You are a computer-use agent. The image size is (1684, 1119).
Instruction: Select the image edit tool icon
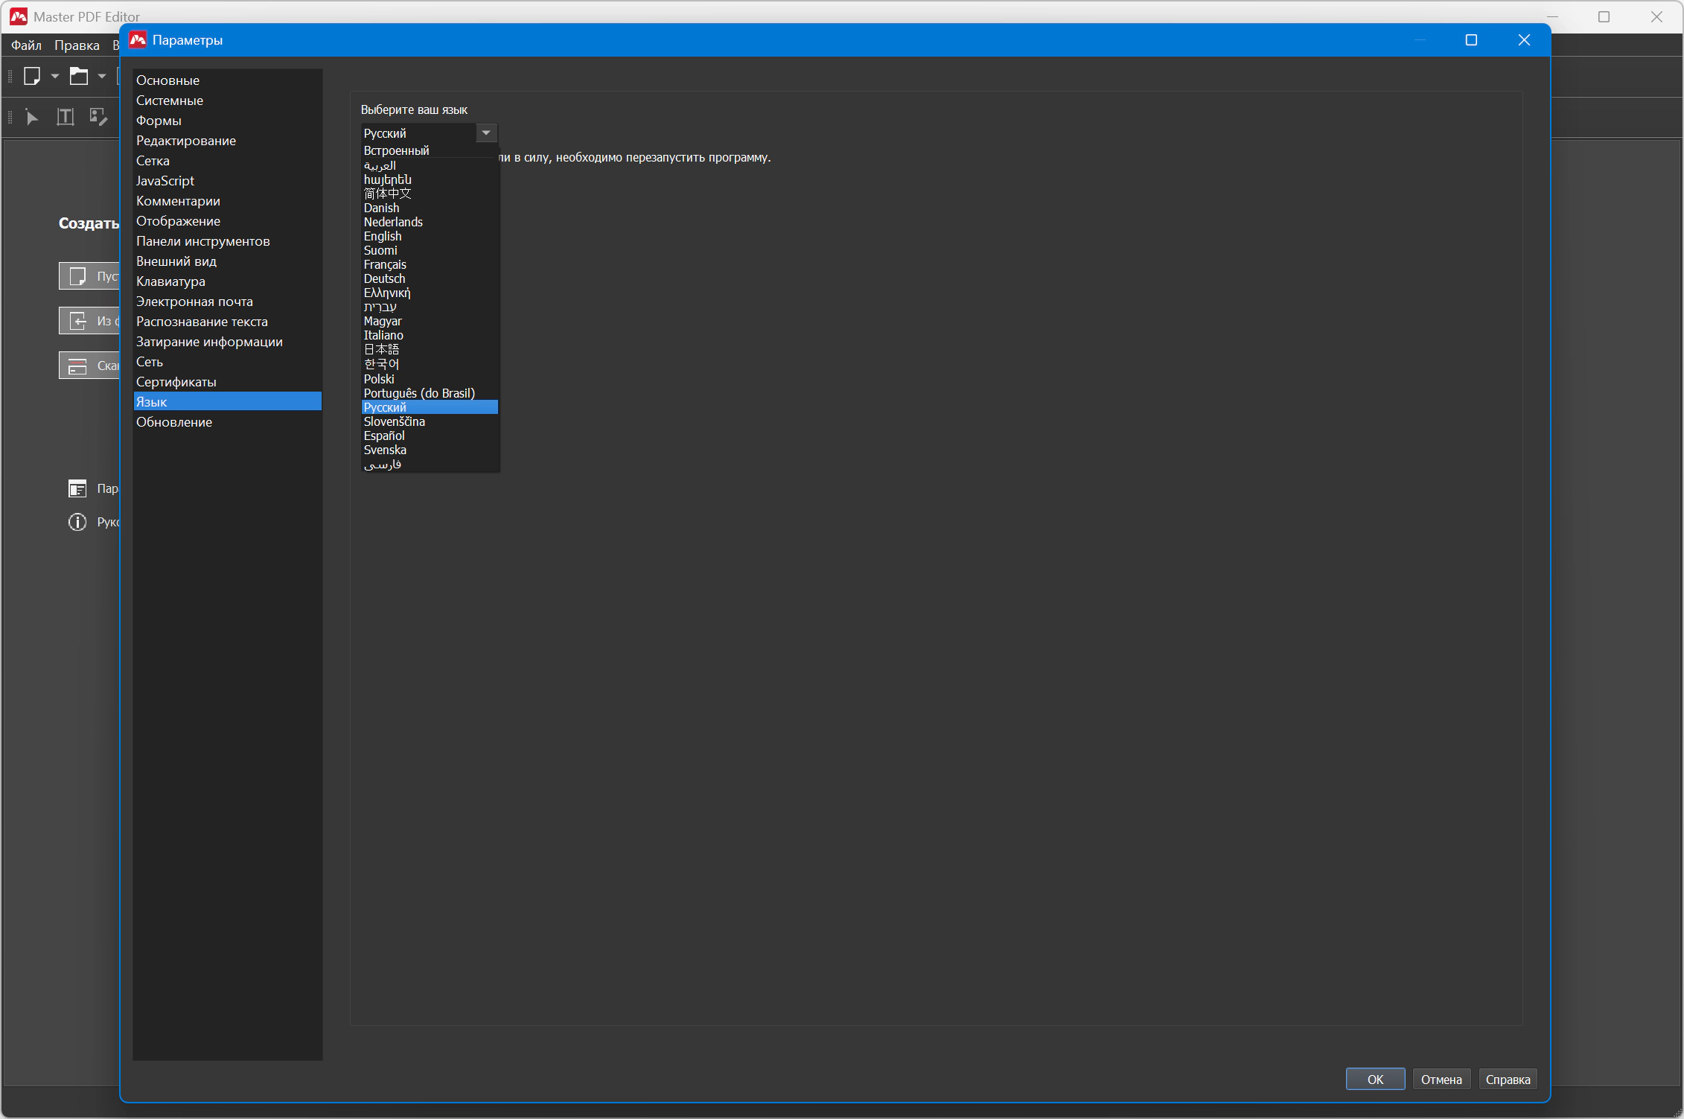pyautogui.click(x=98, y=117)
